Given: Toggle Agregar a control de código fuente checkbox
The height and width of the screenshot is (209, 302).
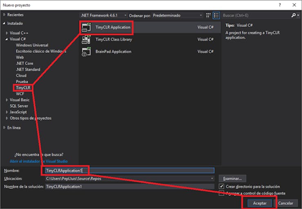Looking at the screenshot, I should pyautogui.click(x=222, y=193).
